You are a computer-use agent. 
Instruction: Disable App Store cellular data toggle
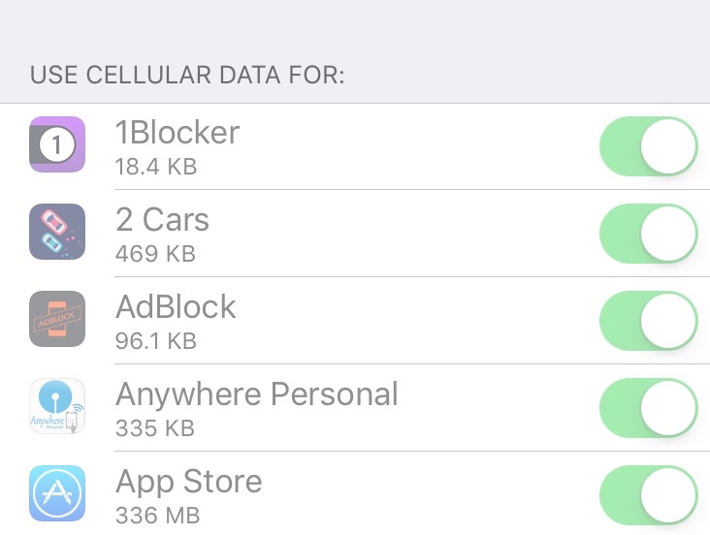coord(649,495)
